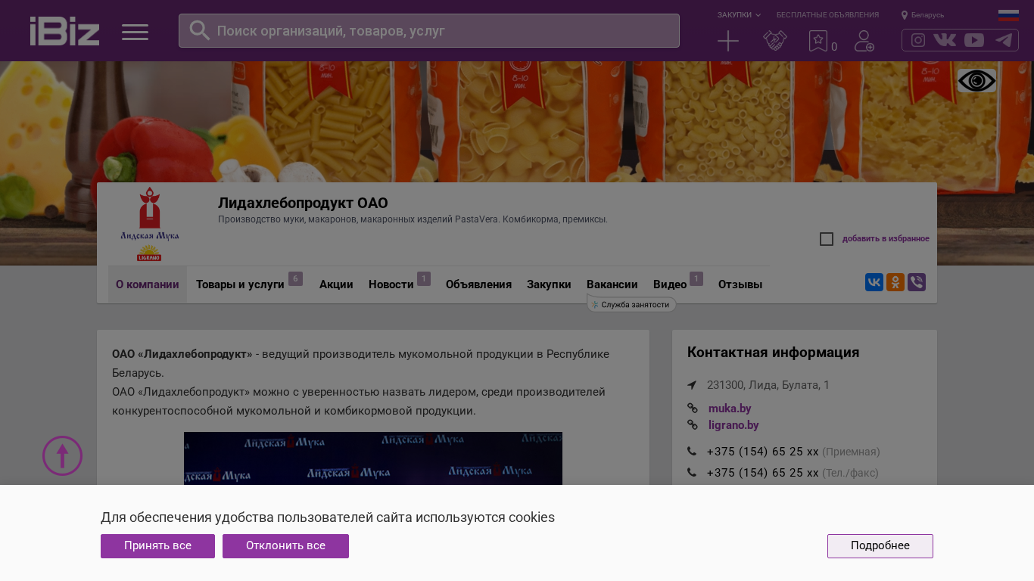Toggle accessibility eye view mode

[x=976, y=81]
